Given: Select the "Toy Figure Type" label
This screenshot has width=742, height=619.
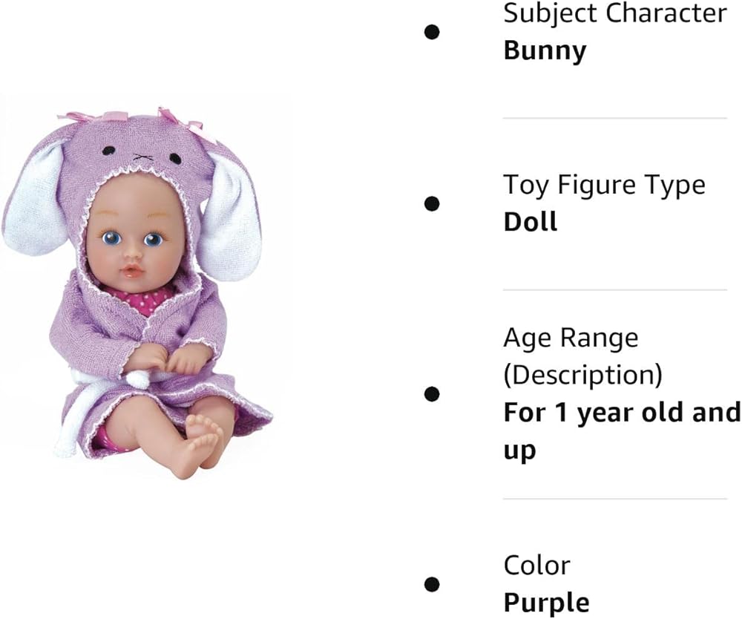Looking at the screenshot, I should point(604,184).
